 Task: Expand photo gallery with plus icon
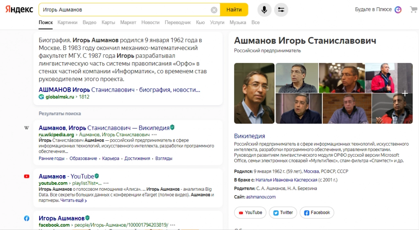click(x=405, y=93)
